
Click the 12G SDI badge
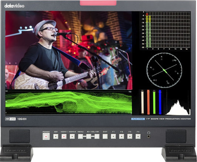[22, 119]
